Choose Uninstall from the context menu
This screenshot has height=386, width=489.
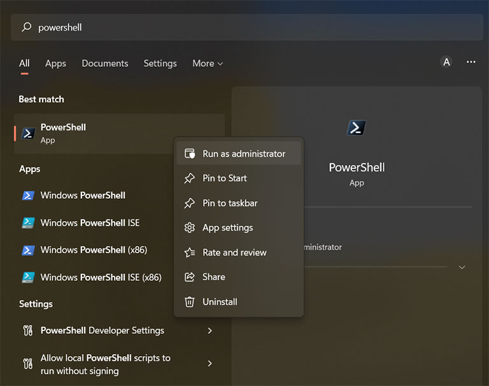pos(239,302)
